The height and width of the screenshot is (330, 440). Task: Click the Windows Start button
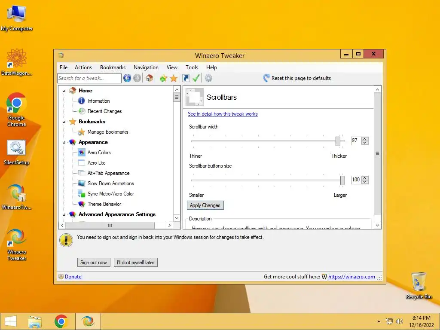pos(11,321)
